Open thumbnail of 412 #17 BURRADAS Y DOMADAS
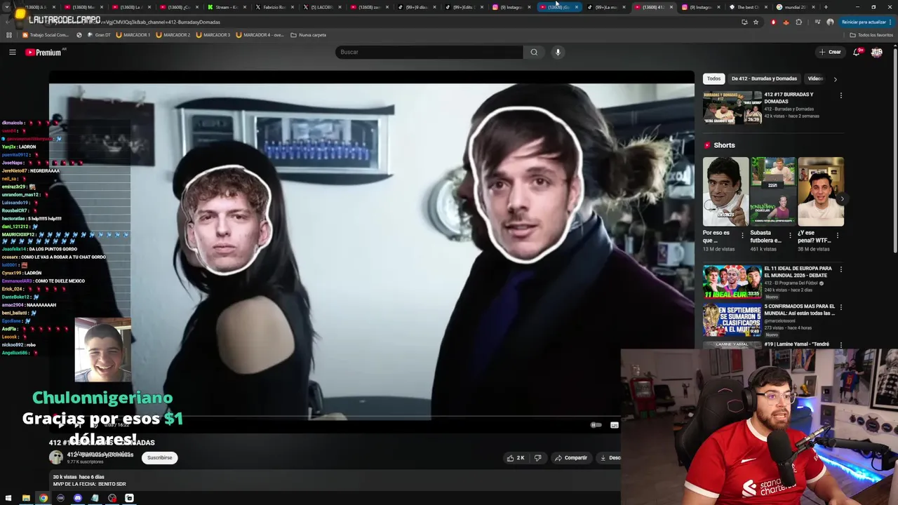The height and width of the screenshot is (505, 898). click(732, 107)
